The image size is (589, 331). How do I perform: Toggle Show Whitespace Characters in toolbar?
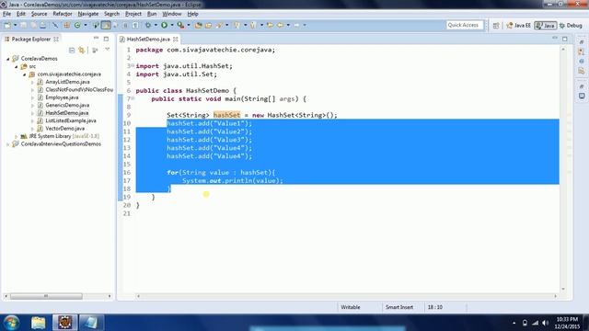pyautogui.click(x=135, y=25)
